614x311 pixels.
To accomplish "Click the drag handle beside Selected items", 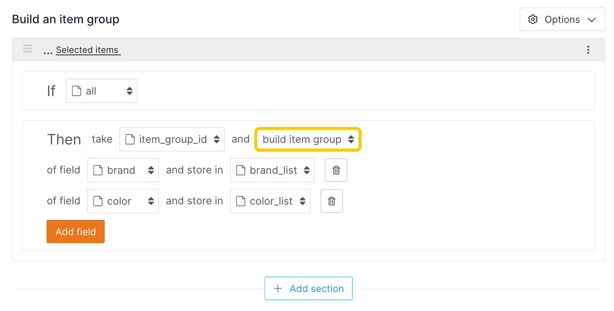I will click(27, 49).
